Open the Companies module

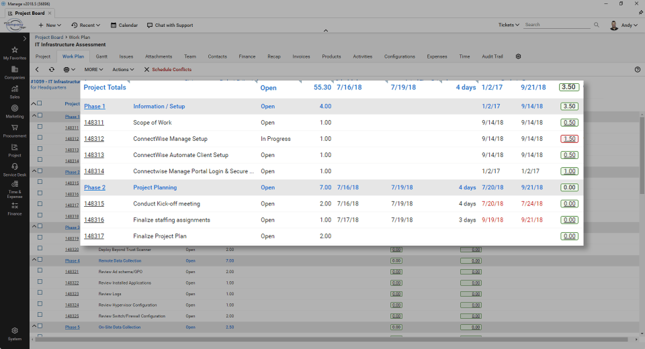pyautogui.click(x=14, y=72)
